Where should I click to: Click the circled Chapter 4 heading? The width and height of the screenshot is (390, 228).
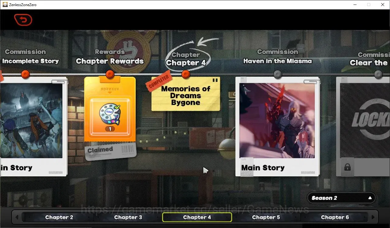[x=186, y=63]
